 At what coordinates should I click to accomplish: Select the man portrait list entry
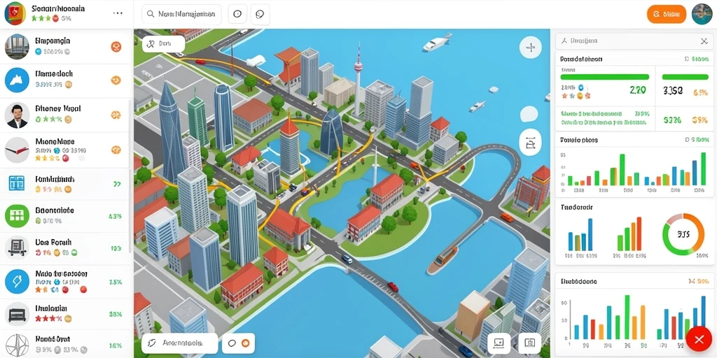click(x=65, y=114)
